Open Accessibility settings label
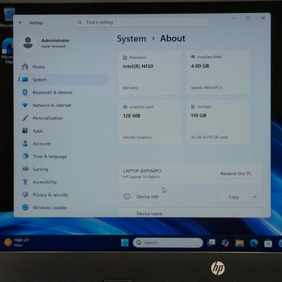 [x=45, y=182]
